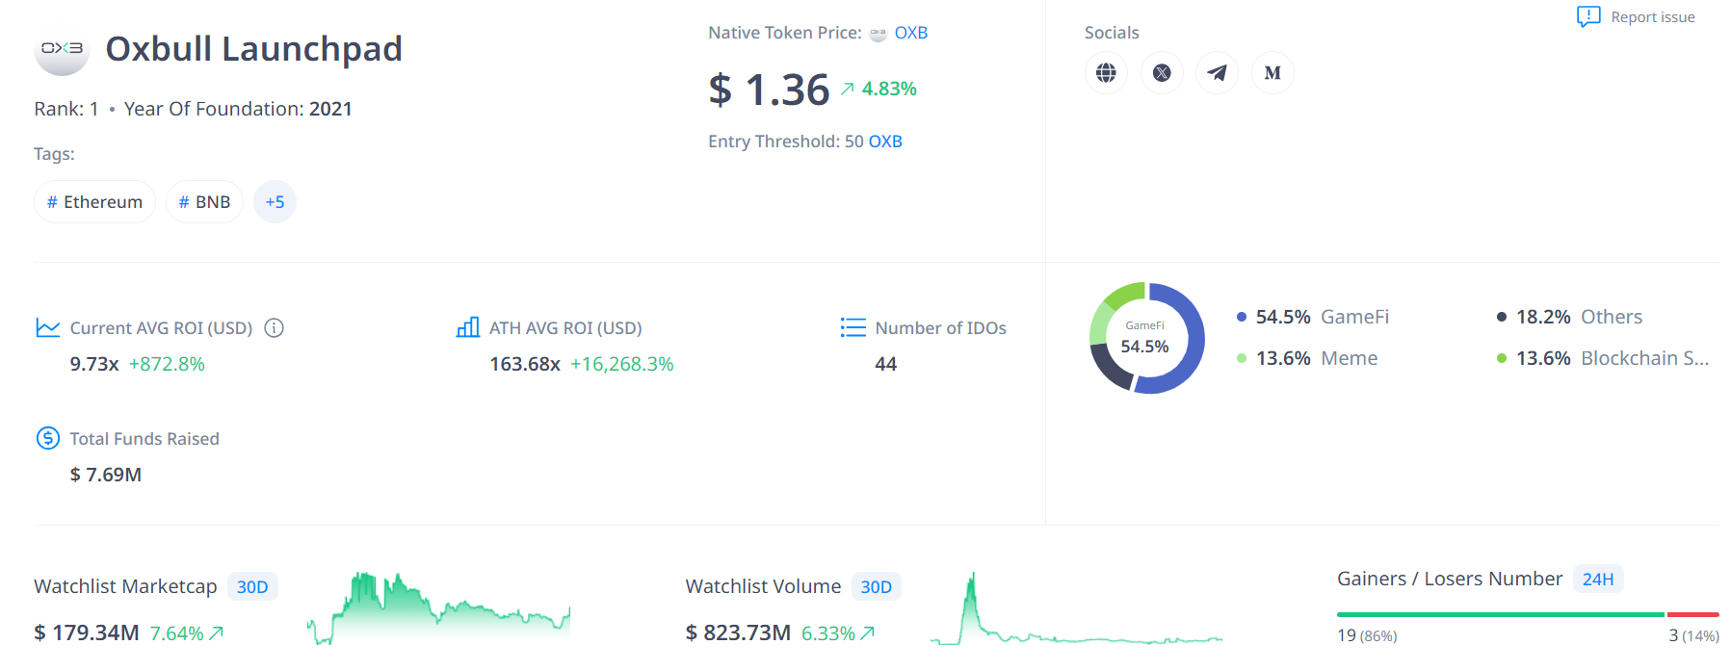
Task: Click the Watchlist Marketcap upward arrow icon
Action: pyautogui.click(x=217, y=633)
